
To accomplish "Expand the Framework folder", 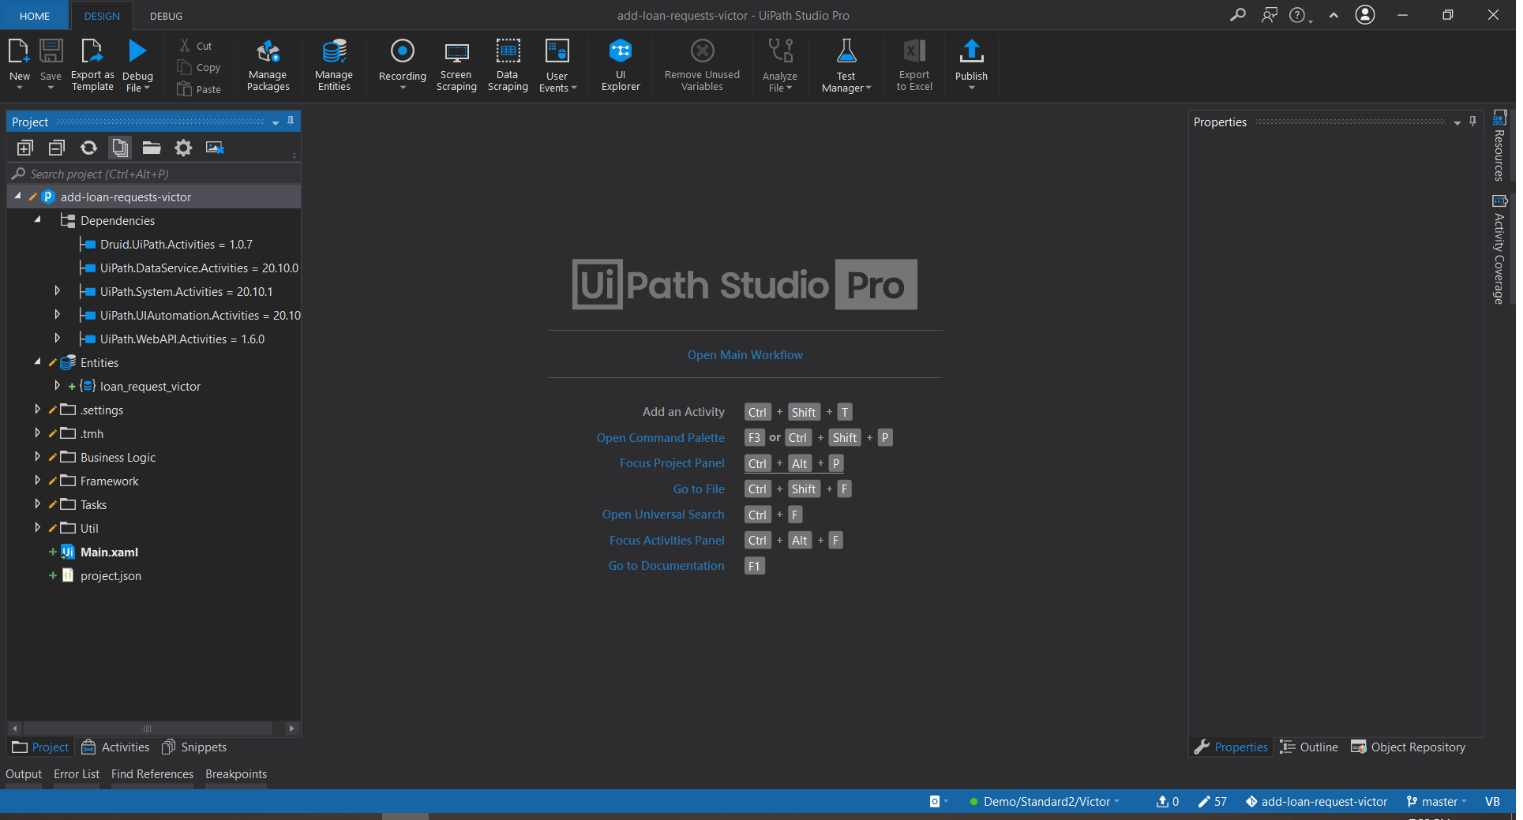I will [x=37, y=481].
